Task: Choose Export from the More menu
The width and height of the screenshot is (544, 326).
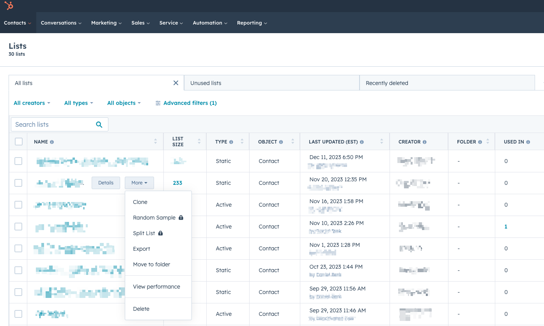Action: click(142, 249)
